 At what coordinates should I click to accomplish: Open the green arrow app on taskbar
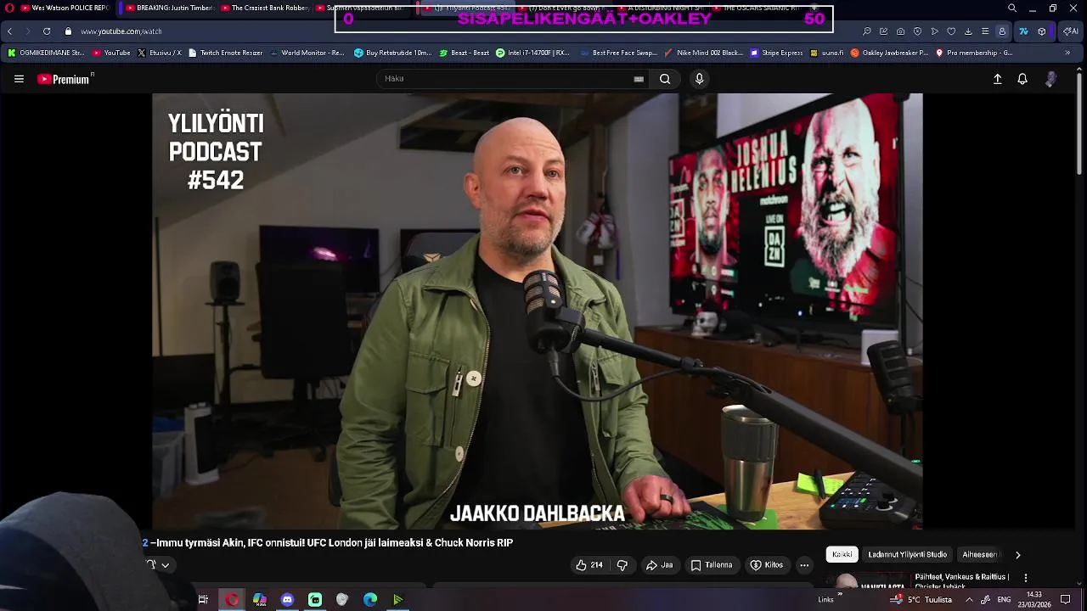pyautogui.click(x=397, y=600)
